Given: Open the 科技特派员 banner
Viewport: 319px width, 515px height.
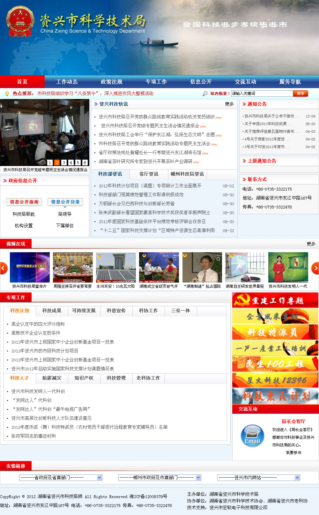Looking at the screenshot, I should pyautogui.click(x=275, y=332).
